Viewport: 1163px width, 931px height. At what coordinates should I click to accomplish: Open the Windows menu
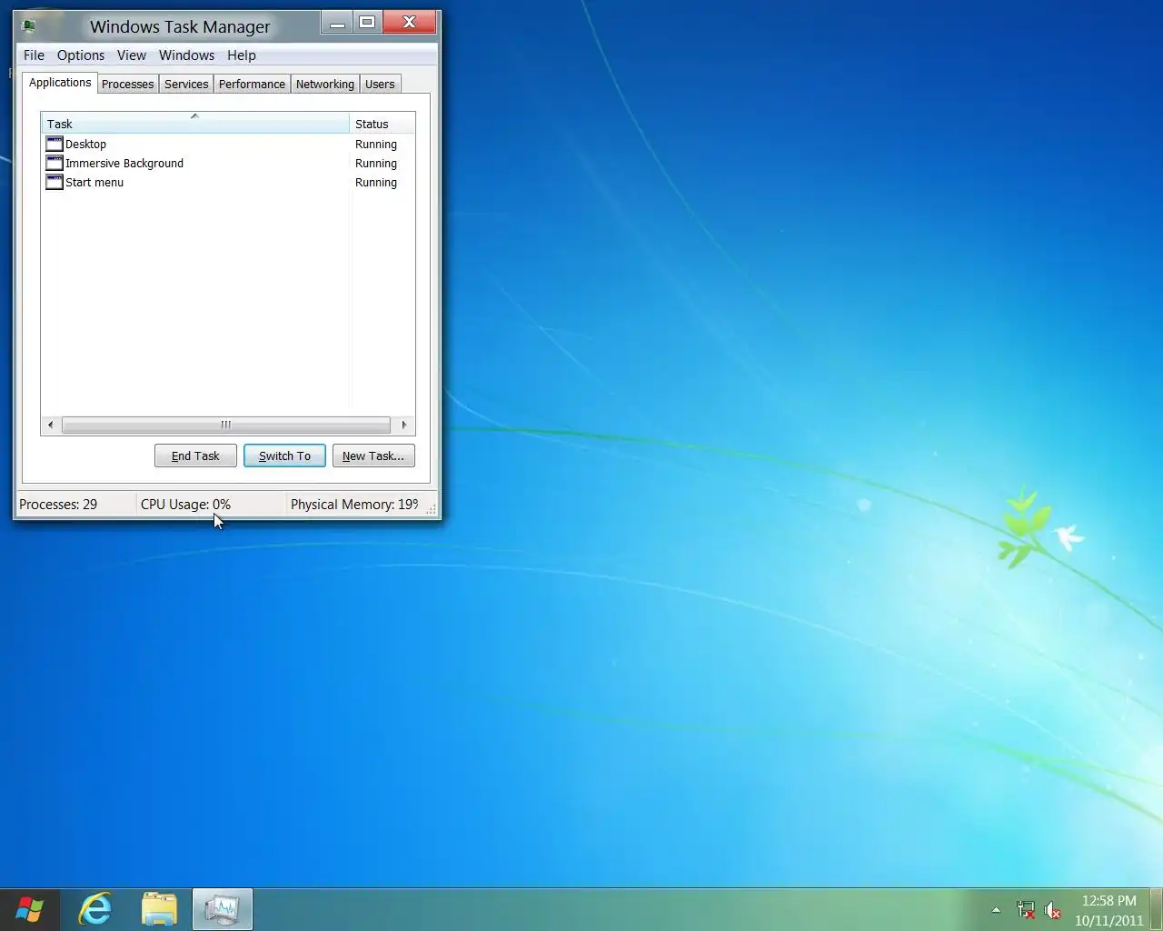(x=186, y=55)
